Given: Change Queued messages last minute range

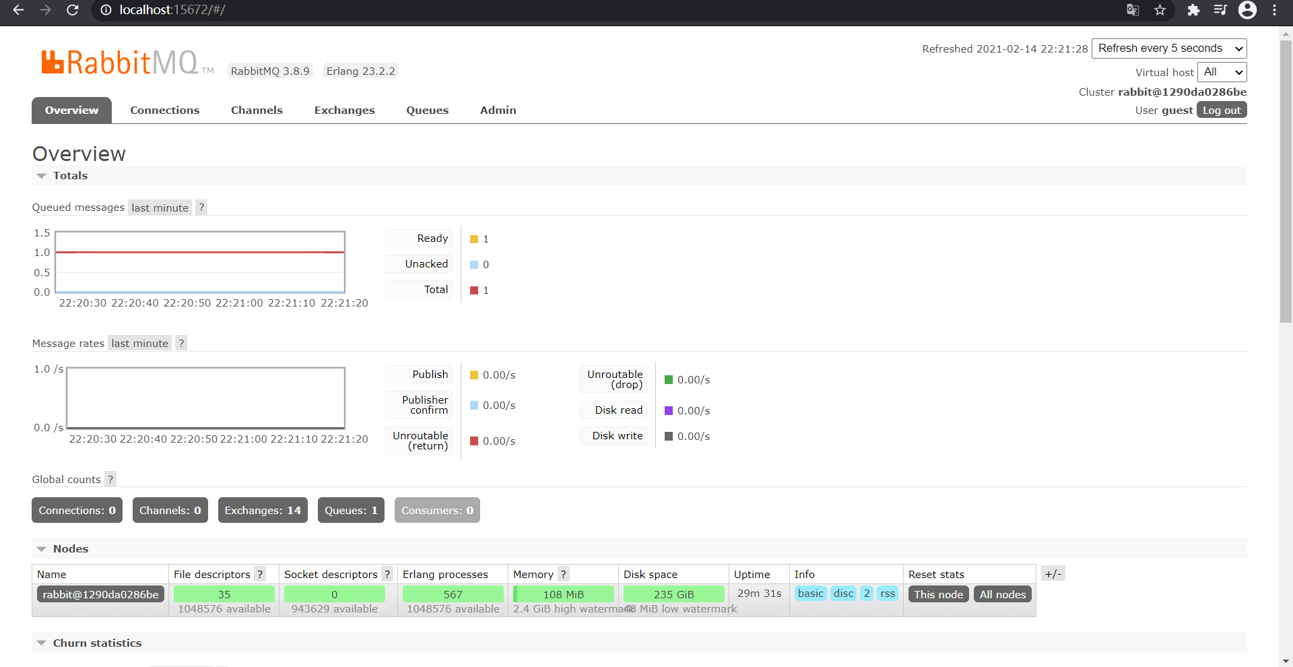Looking at the screenshot, I should click(x=160, y=208).
